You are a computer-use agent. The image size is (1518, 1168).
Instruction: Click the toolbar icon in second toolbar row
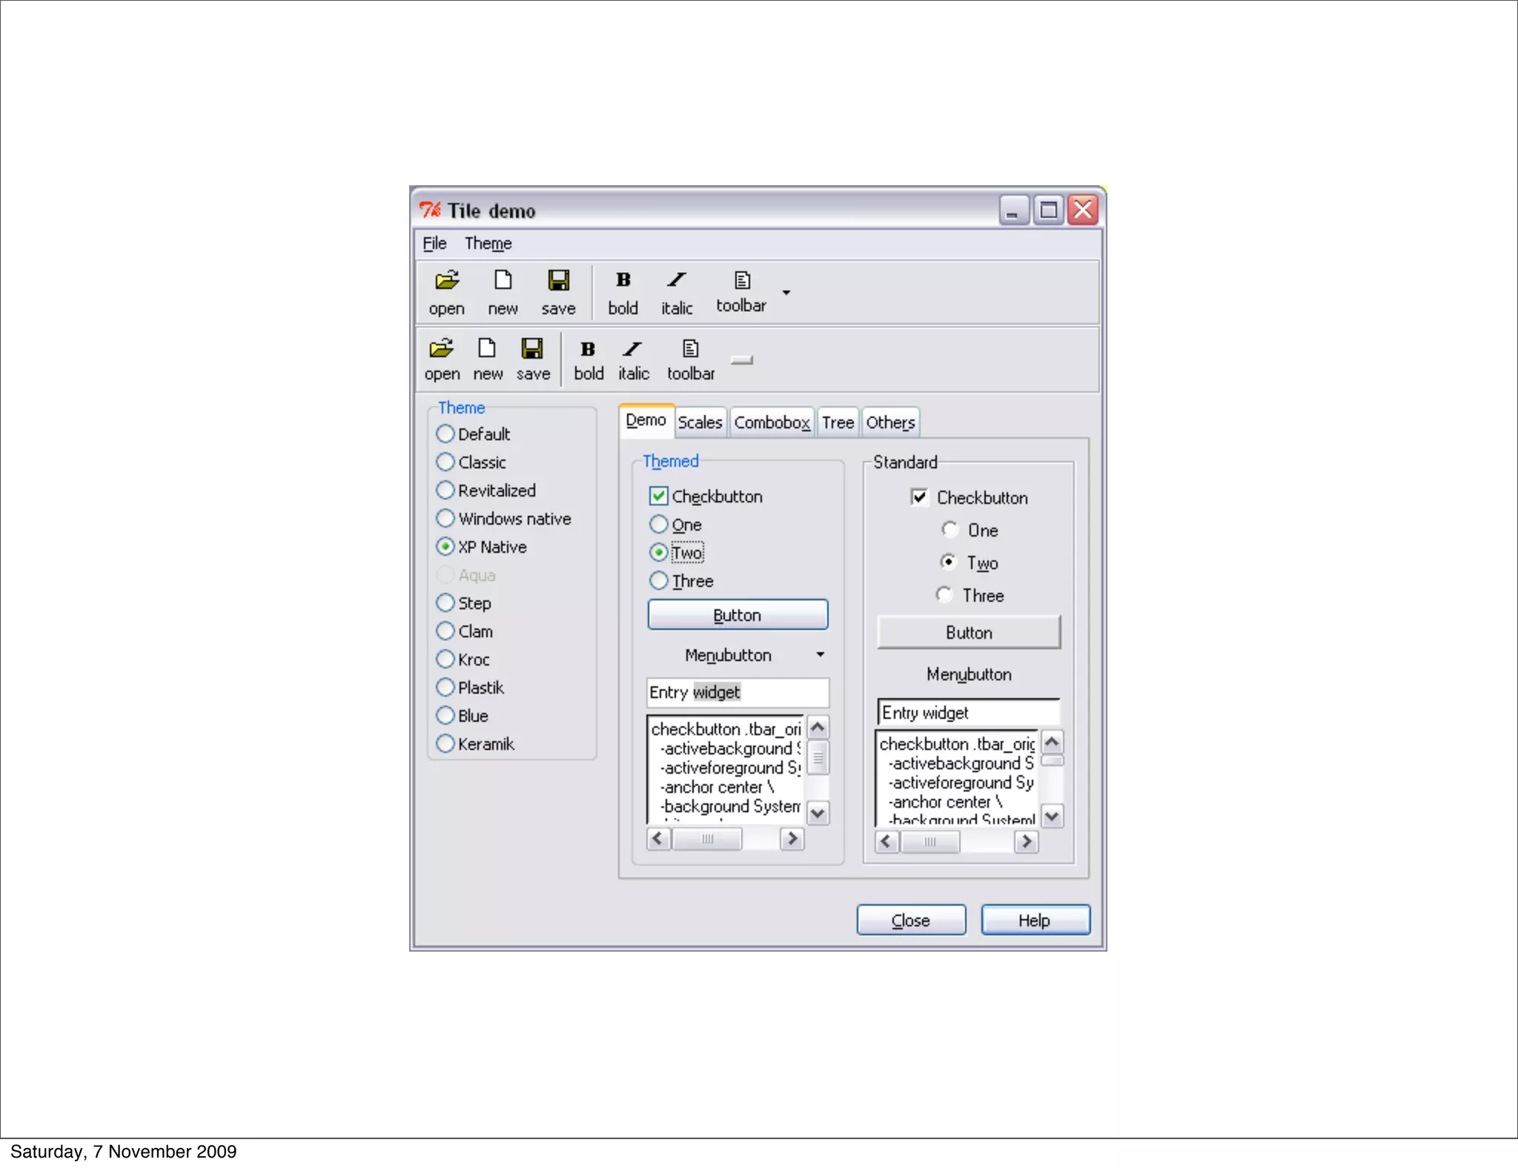click(690, 349)
